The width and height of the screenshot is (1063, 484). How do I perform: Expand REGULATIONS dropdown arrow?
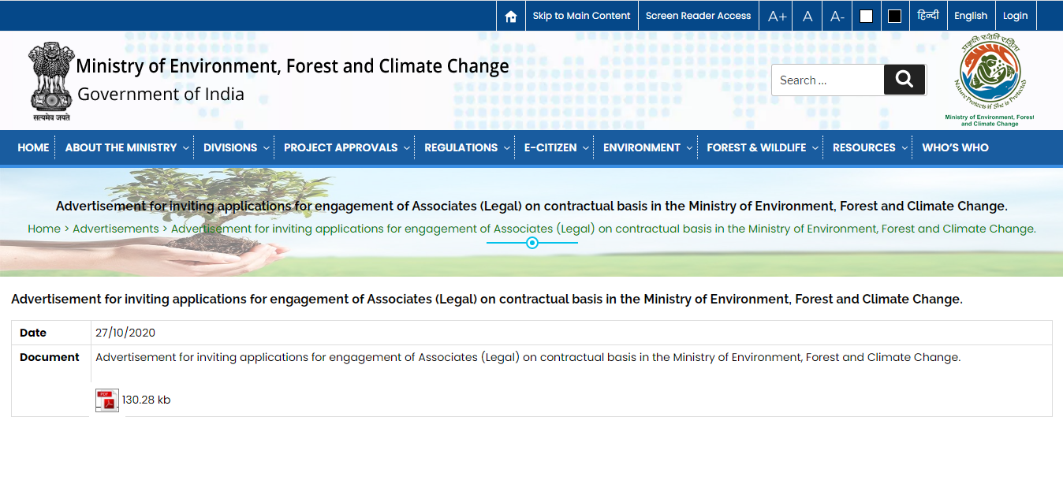507,148
